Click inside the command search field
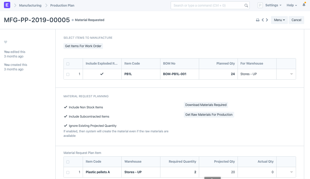310x179 pixels. (208, 5)
